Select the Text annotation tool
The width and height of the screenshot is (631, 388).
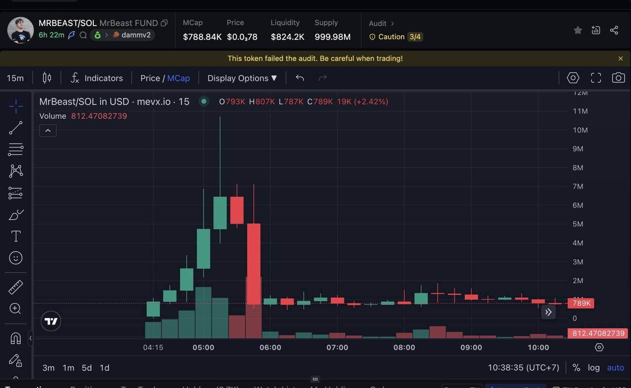point(16,236)
